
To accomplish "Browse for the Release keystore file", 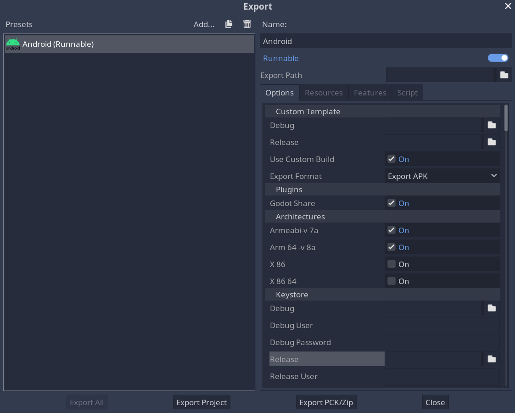I will [491, 358].
